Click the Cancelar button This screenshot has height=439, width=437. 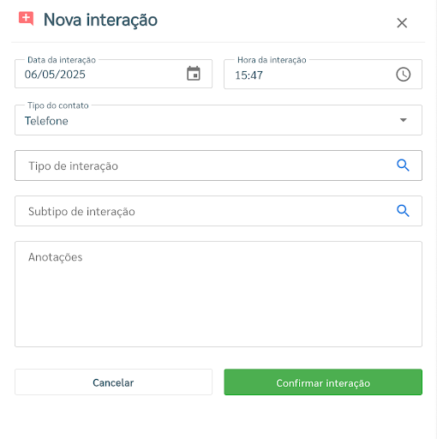(x=113, y=382)
